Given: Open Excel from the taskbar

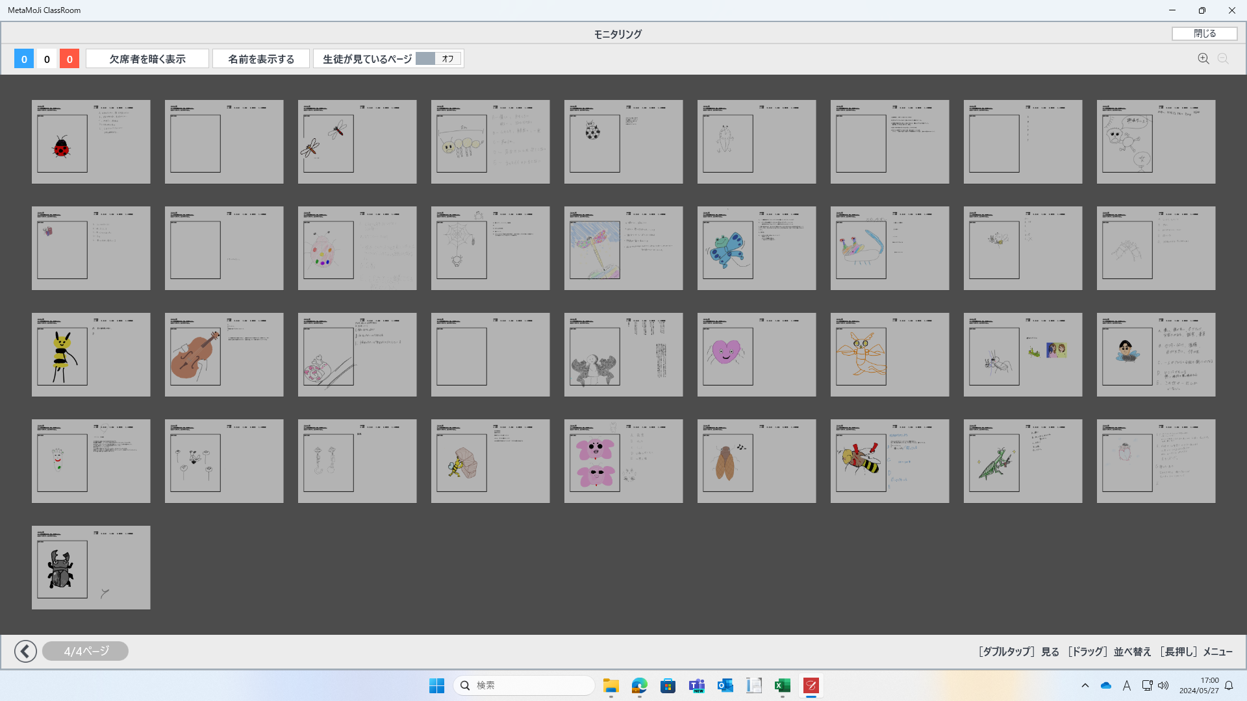Looking at the screenshot, I should (783, 685).
